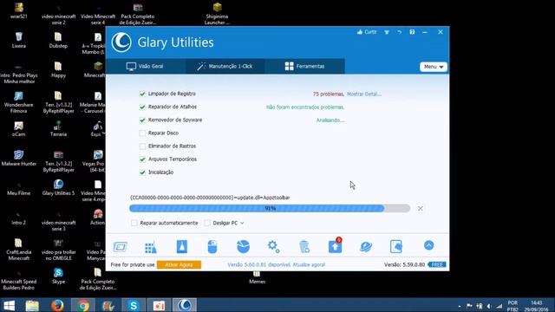Viewport: 555px width, 312px height.
Task: Click the 'Analisando...' status text
Action: tap(330, 120)
